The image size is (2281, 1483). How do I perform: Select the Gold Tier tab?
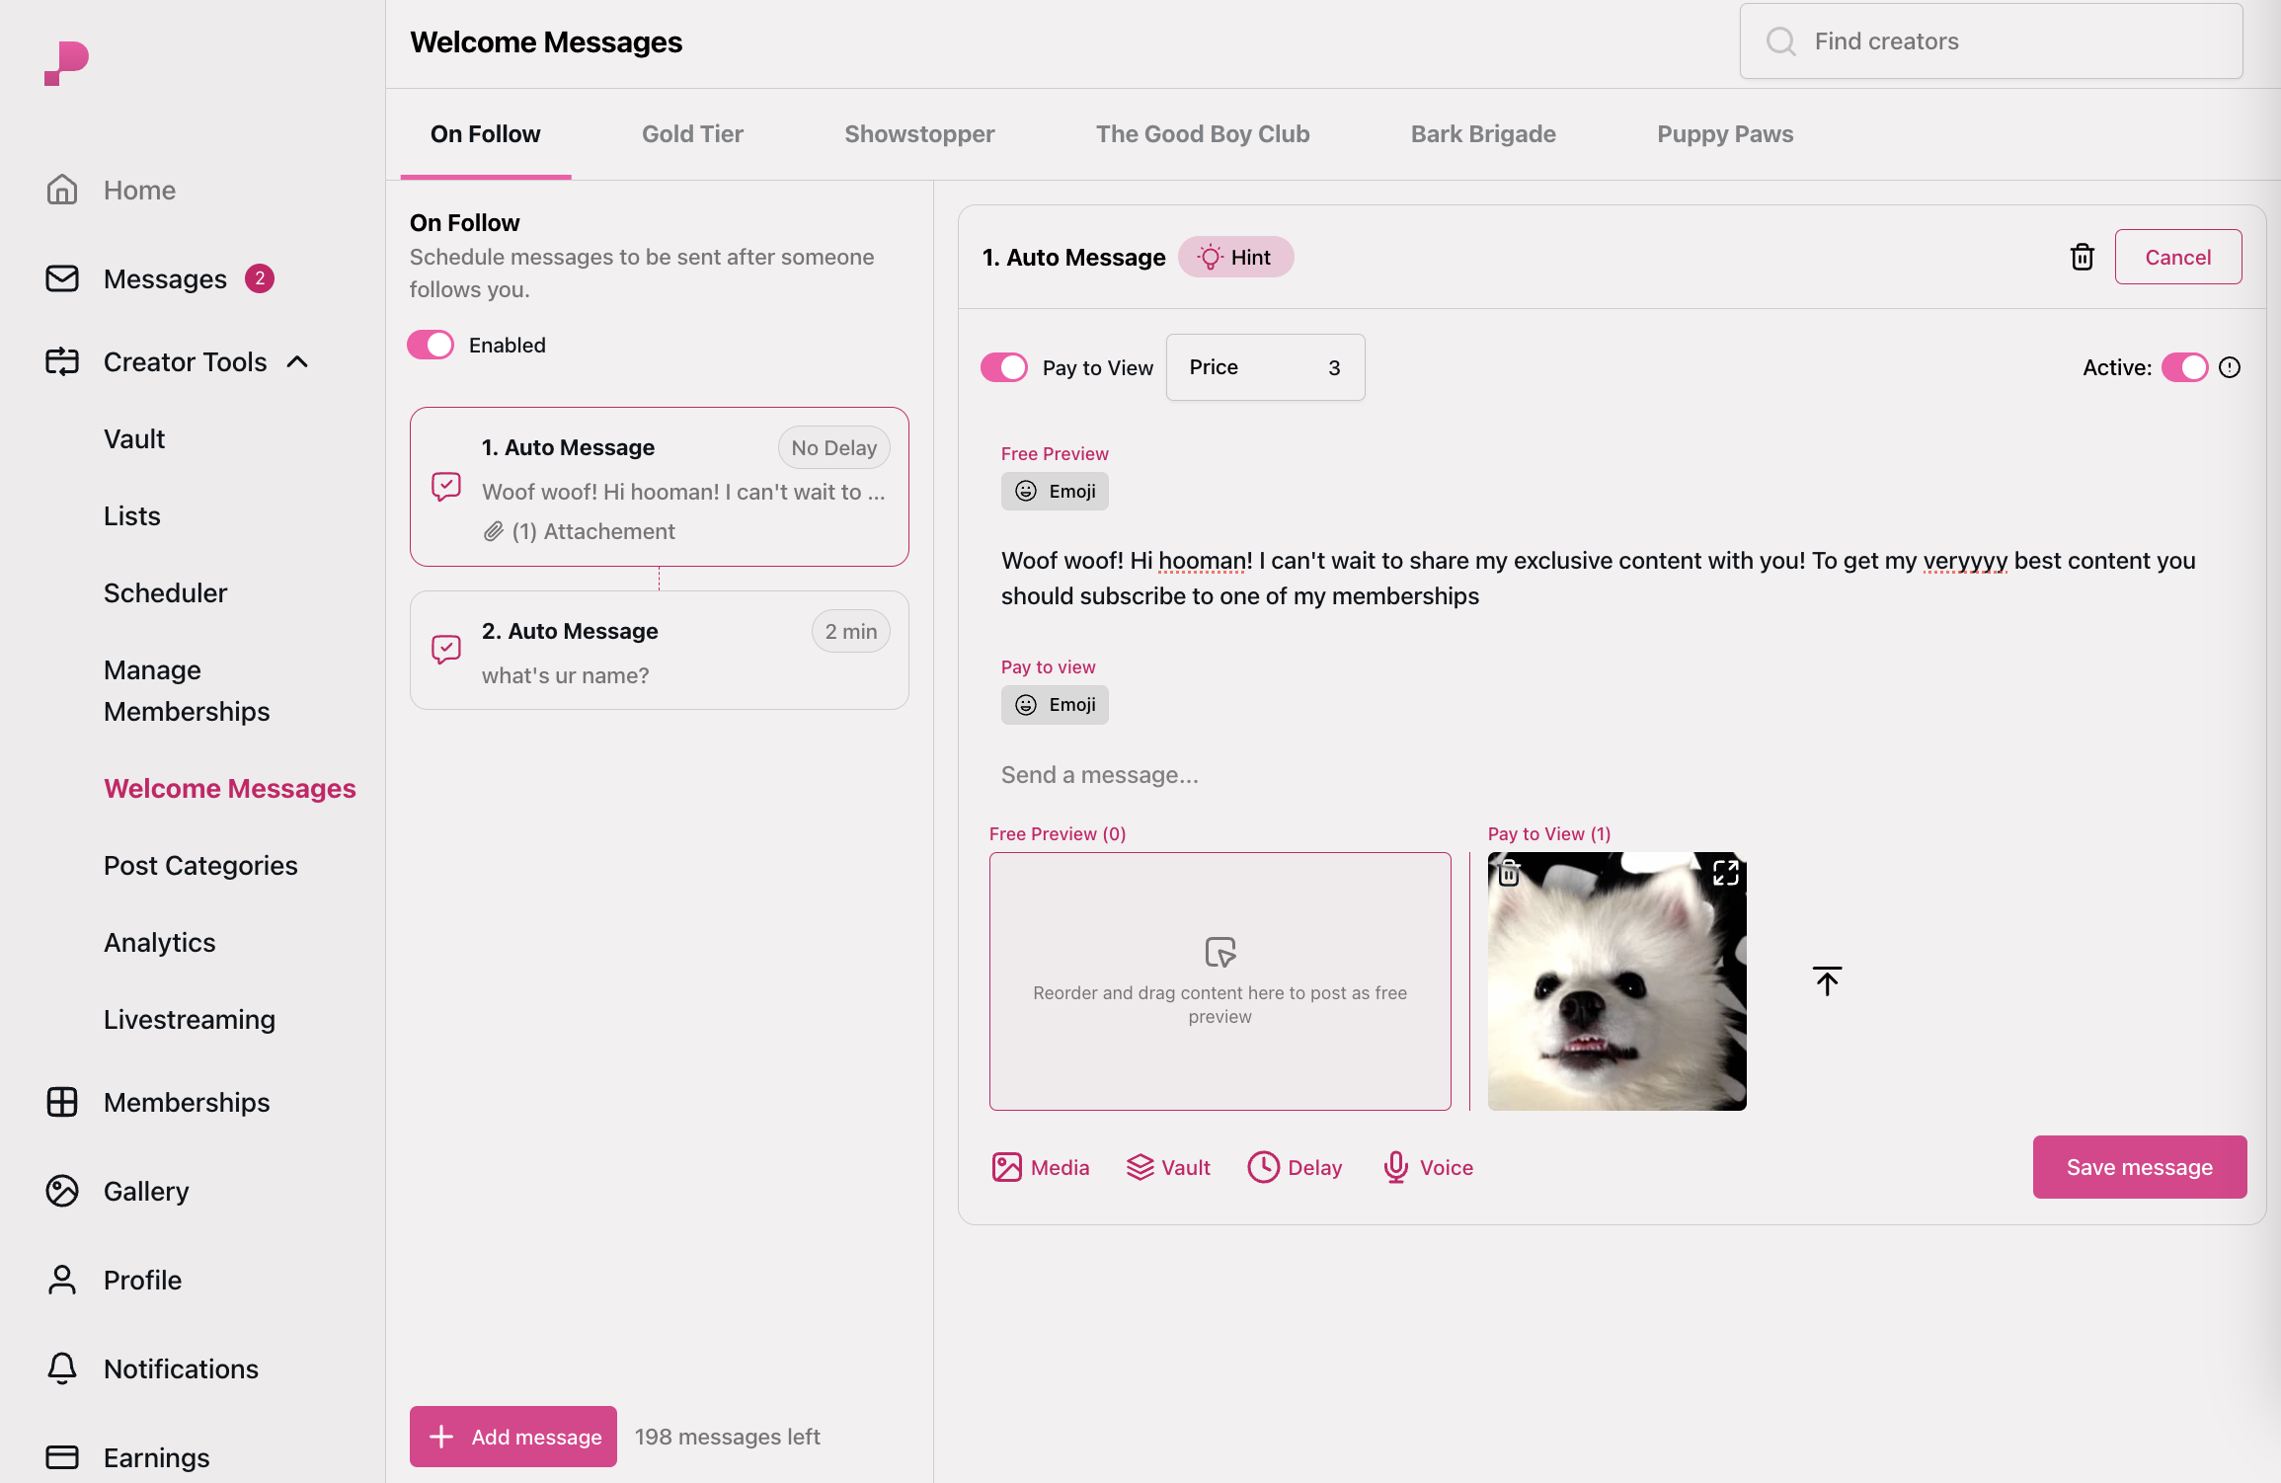pyautogui.click(x=691, y=134)
